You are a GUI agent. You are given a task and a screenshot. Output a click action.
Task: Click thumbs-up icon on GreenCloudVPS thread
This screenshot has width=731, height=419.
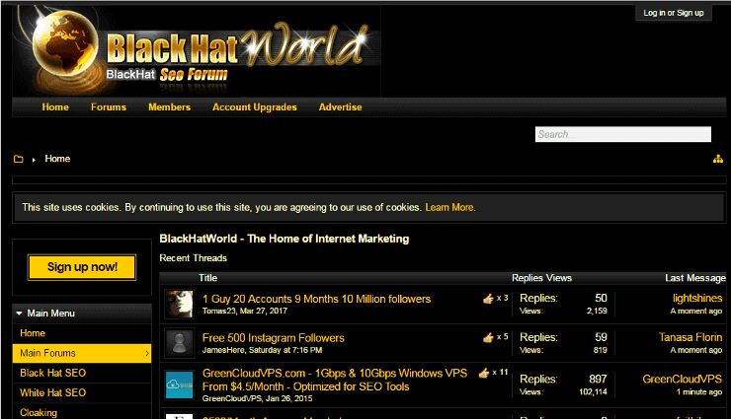pos(484,373)
